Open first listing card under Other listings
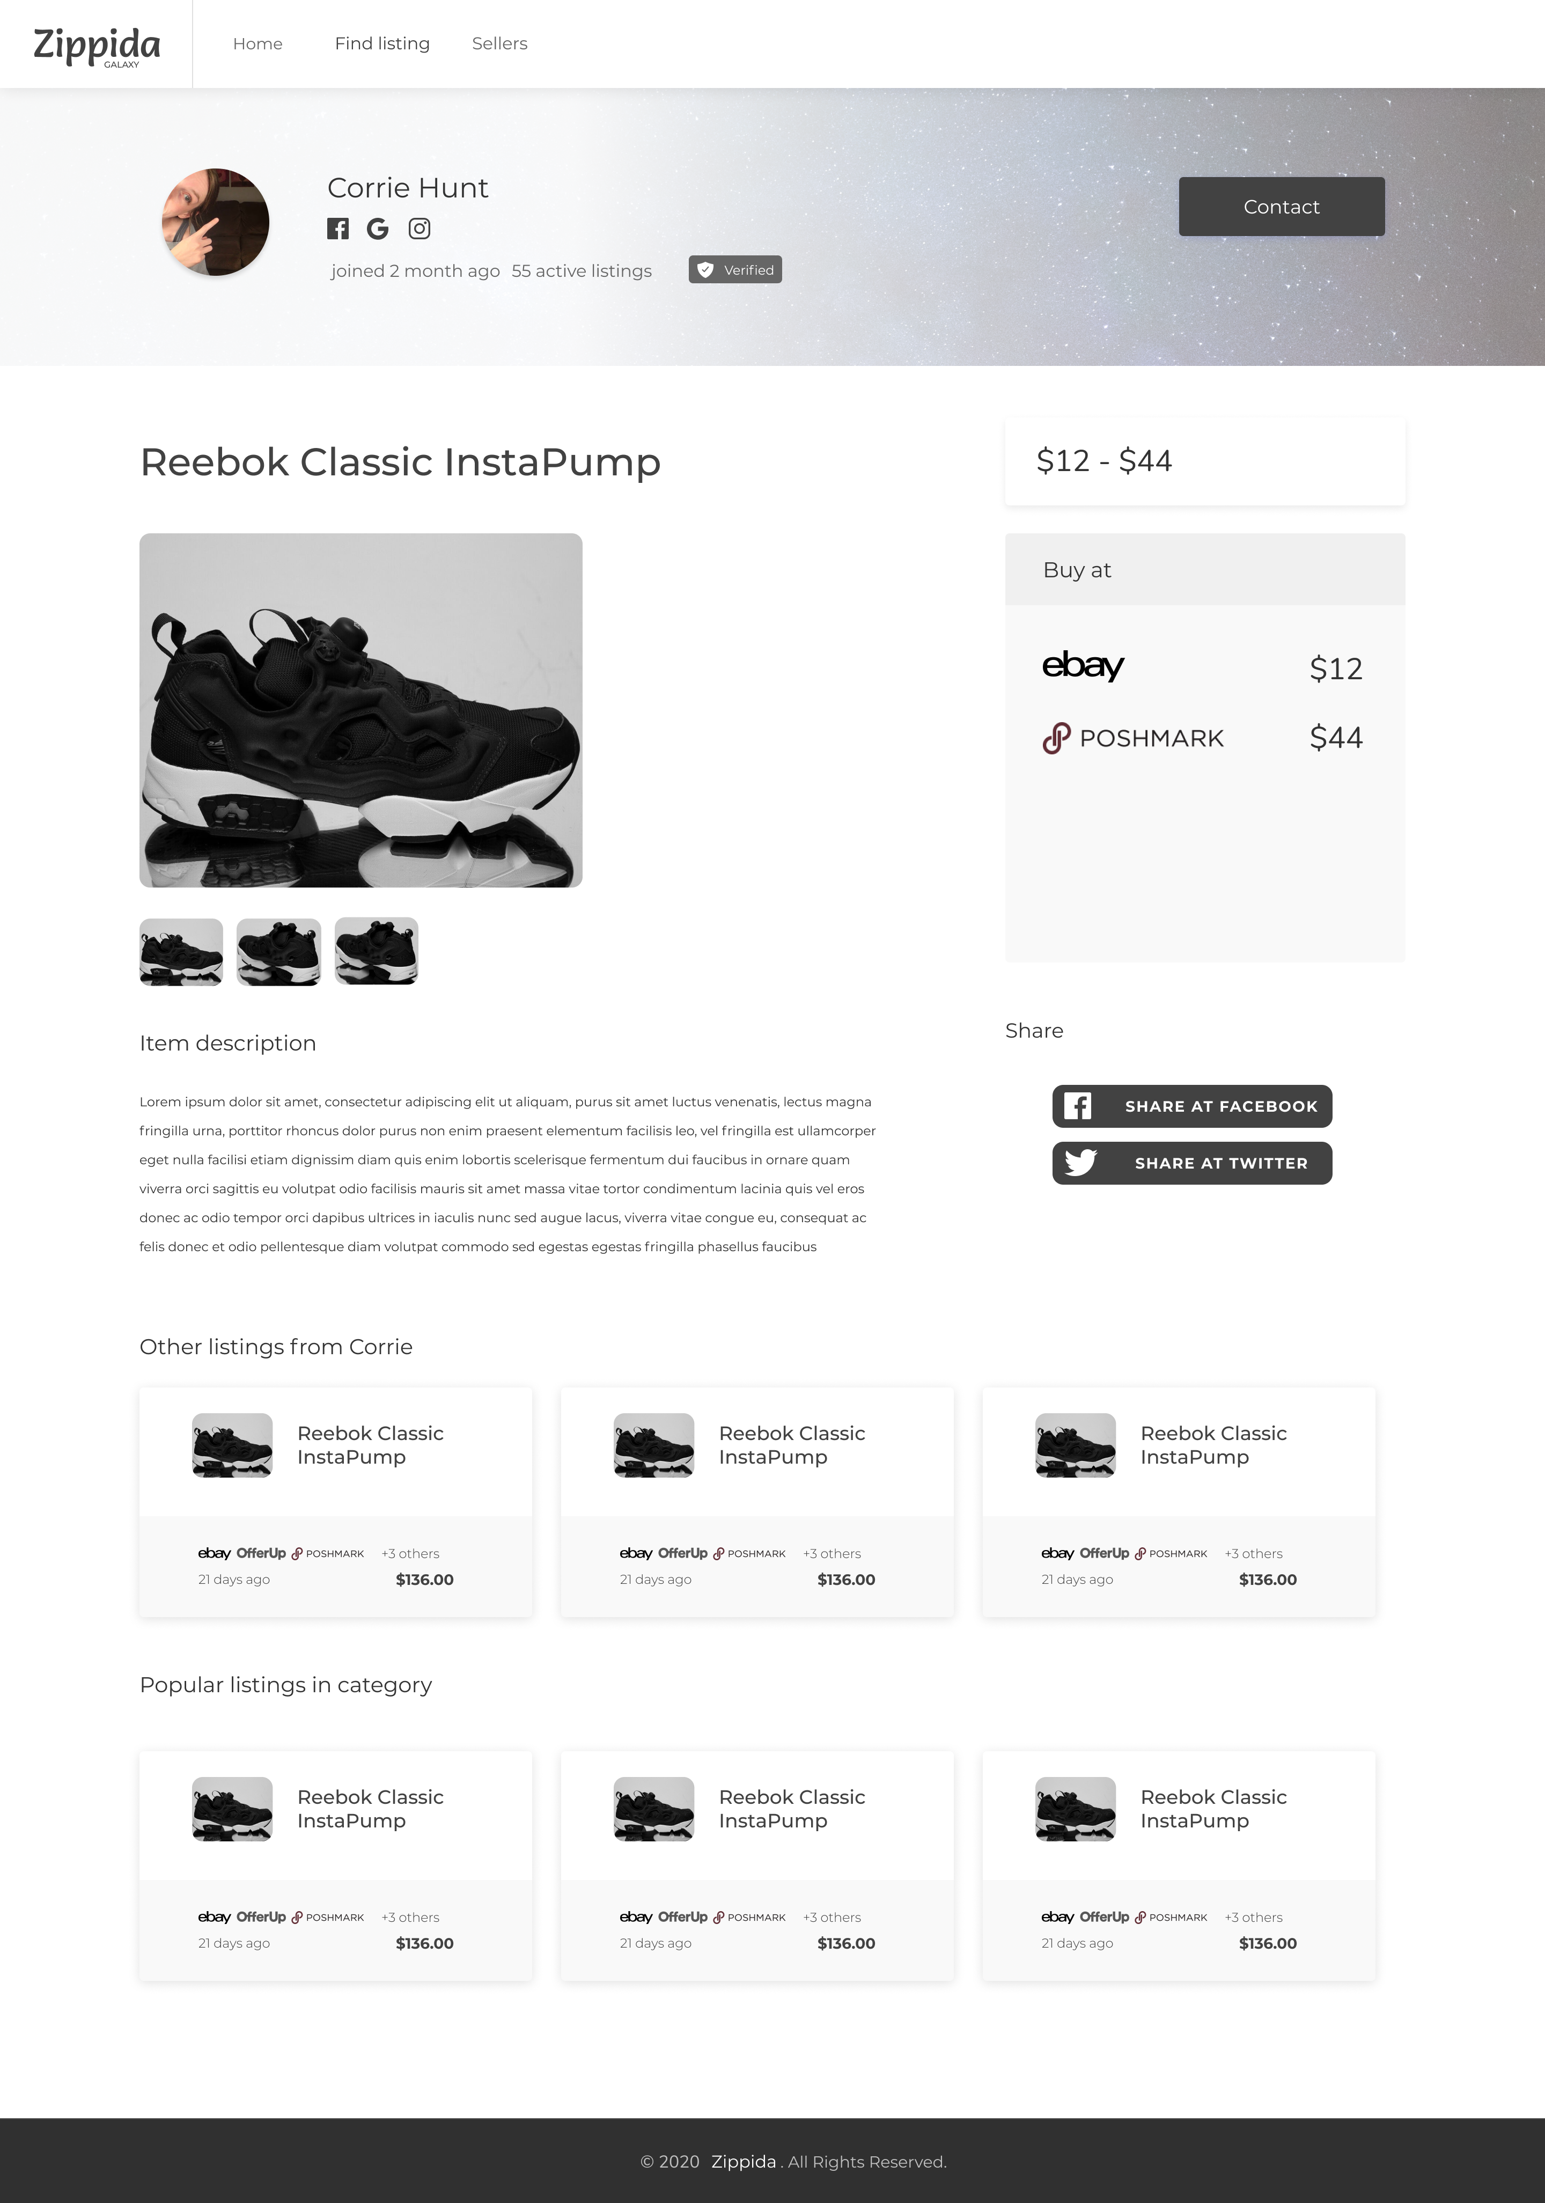 [x=336, y=1502]
